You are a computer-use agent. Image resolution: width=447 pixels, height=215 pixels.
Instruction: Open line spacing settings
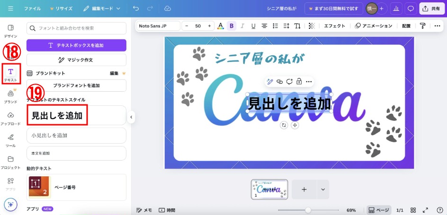(x=286, y=26)
